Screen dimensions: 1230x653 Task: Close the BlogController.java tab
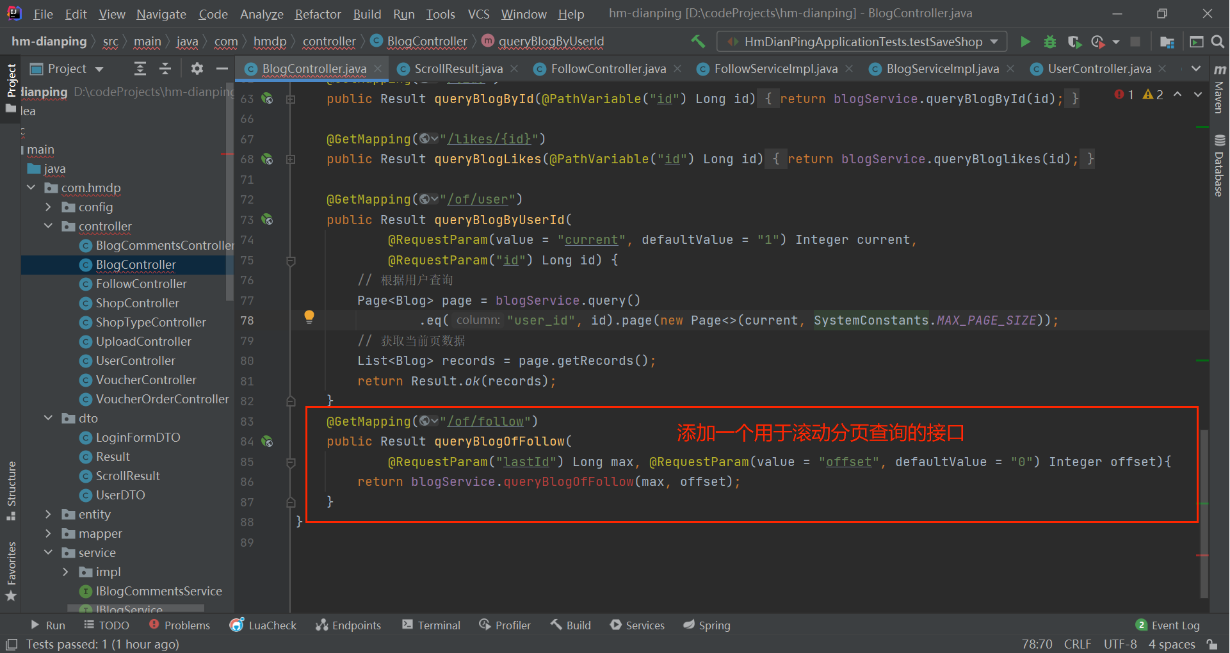378,68
